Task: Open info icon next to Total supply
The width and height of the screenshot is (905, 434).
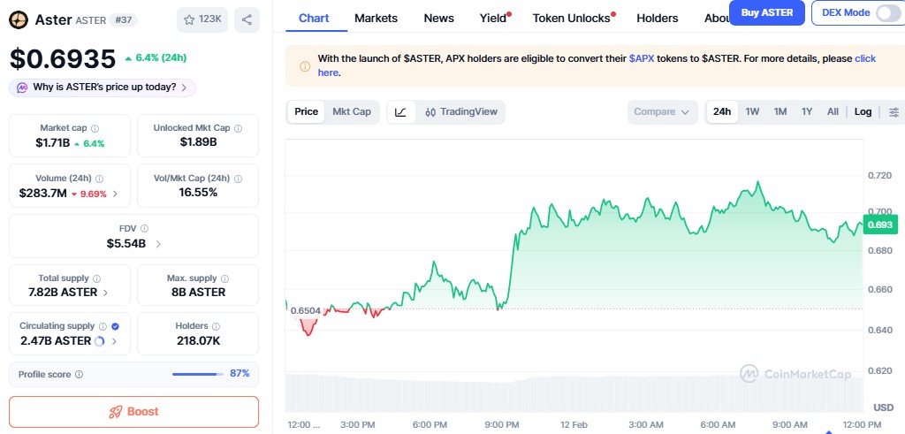Action: point(97,278)
